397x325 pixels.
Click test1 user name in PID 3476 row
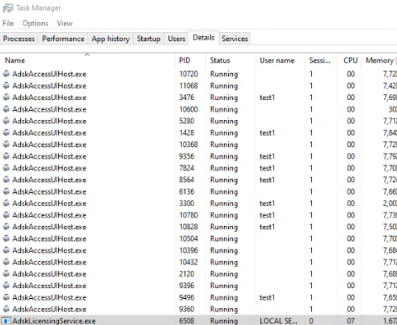coord(267,97)
